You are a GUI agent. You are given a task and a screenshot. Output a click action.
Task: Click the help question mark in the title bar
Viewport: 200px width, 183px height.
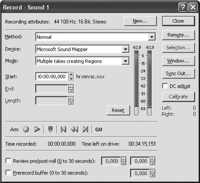[x=183, y=7]
